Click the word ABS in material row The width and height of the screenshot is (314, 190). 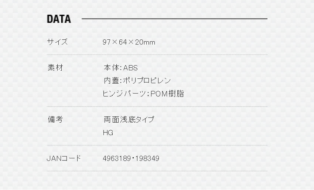[130, 68]
